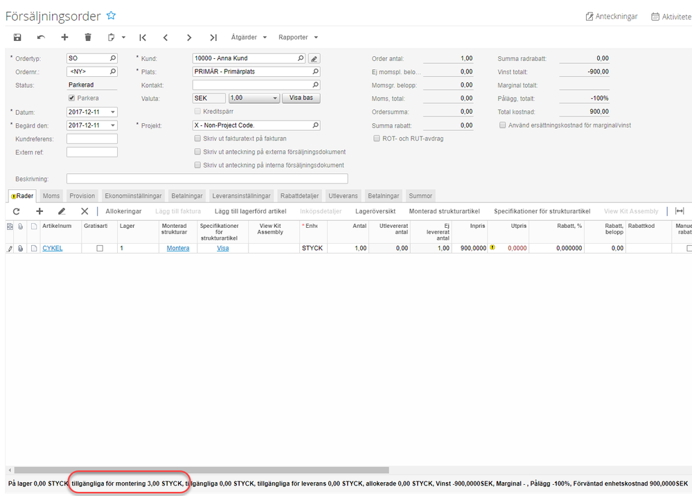Open lookup for Projekt field
692x496 pixels.
316,125
